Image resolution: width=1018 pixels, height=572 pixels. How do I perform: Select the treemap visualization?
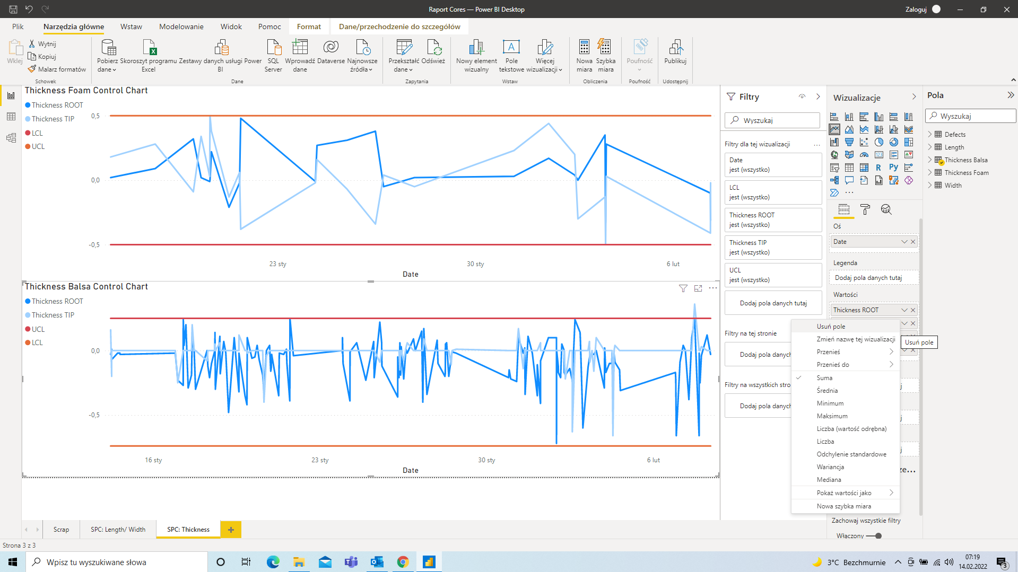pos(909,142)
